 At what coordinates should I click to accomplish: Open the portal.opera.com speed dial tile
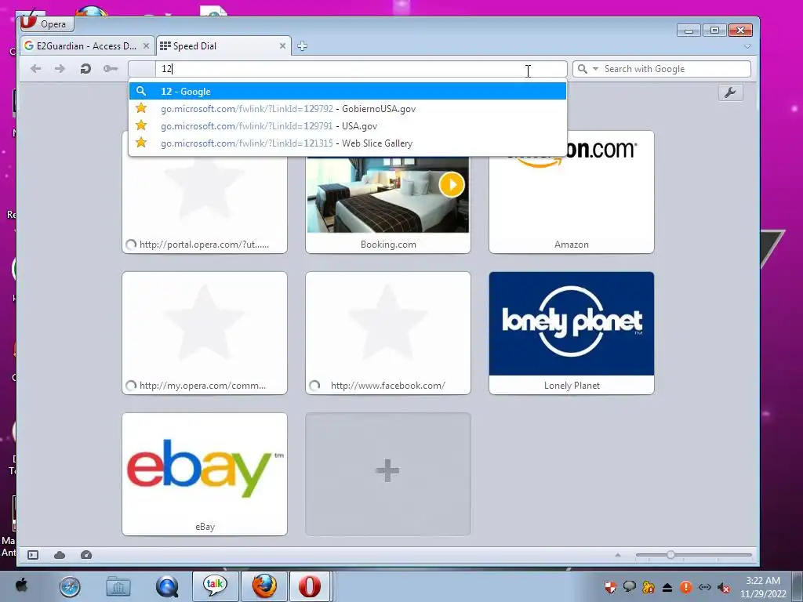click(205, 205)
